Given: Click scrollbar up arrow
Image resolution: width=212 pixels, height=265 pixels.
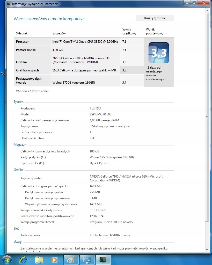Looking at the screenshot, I should click(207, 10).
